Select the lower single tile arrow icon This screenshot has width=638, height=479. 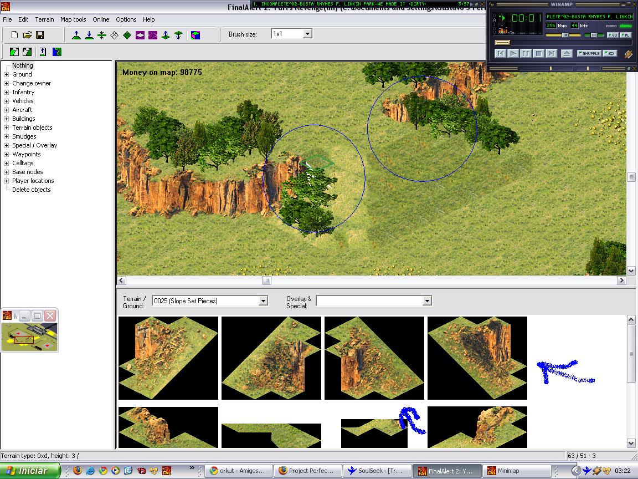[178, 35]
